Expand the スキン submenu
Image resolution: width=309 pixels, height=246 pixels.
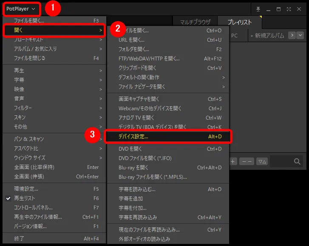54,117
